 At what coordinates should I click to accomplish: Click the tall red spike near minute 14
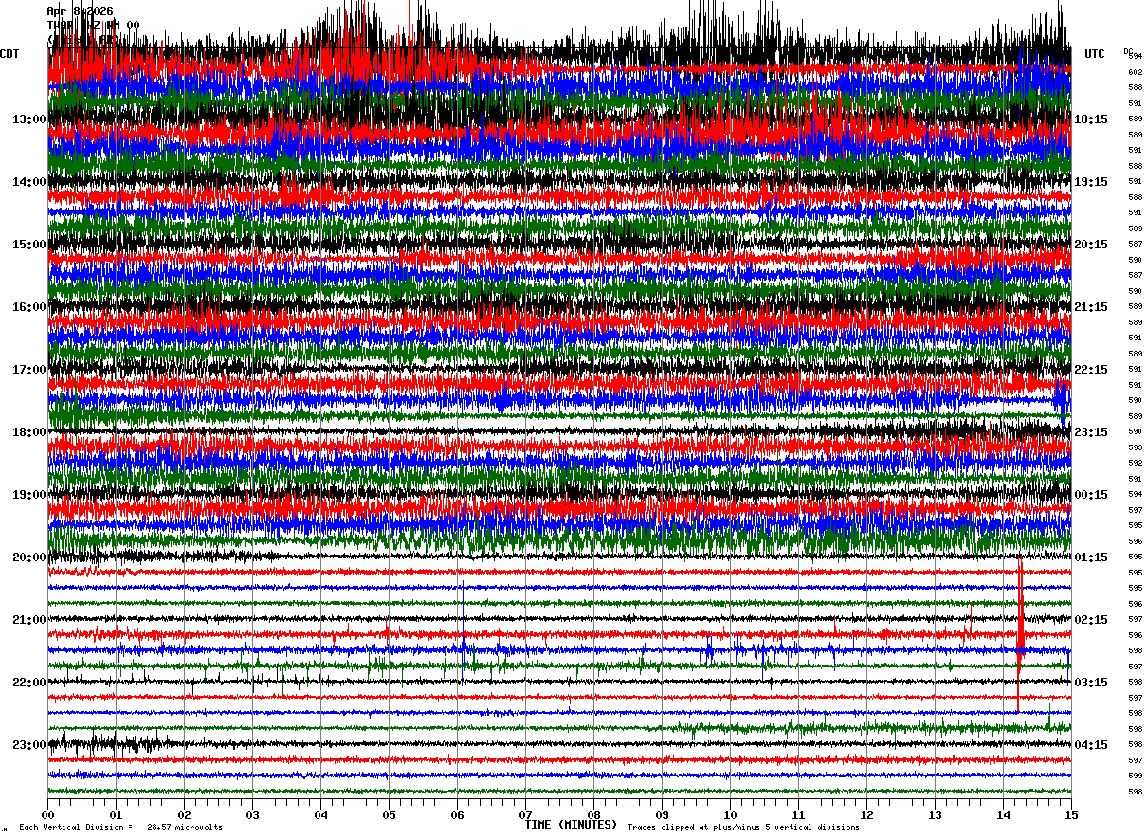pyautogui.click(x=1020, y=635)
